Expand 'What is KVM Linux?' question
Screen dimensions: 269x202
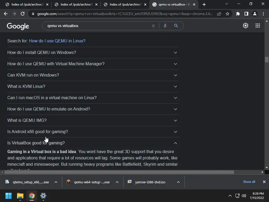click(93, 86)
